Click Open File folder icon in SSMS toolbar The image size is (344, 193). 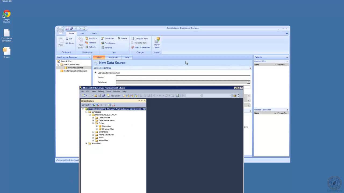[95, 96]
